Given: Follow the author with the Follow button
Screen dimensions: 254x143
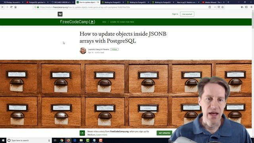Looking at the screenshot, I should pyautogui.click(x=114, y=49).
